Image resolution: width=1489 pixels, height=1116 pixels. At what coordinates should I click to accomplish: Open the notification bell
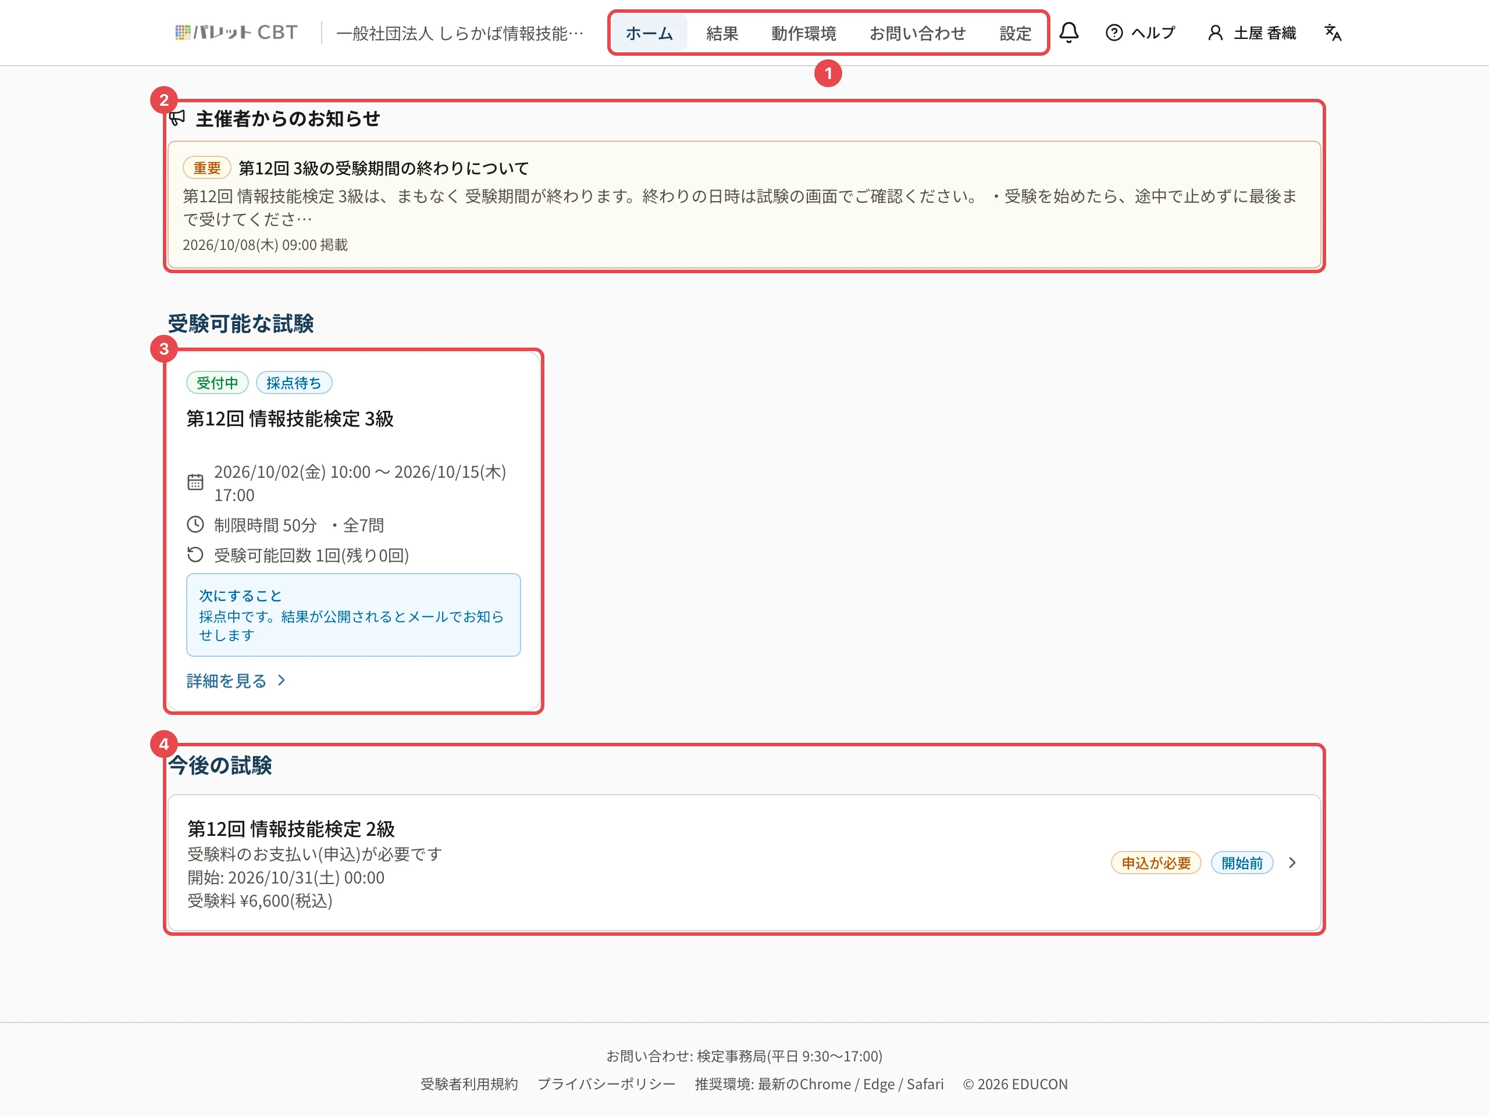(1068, 33)
